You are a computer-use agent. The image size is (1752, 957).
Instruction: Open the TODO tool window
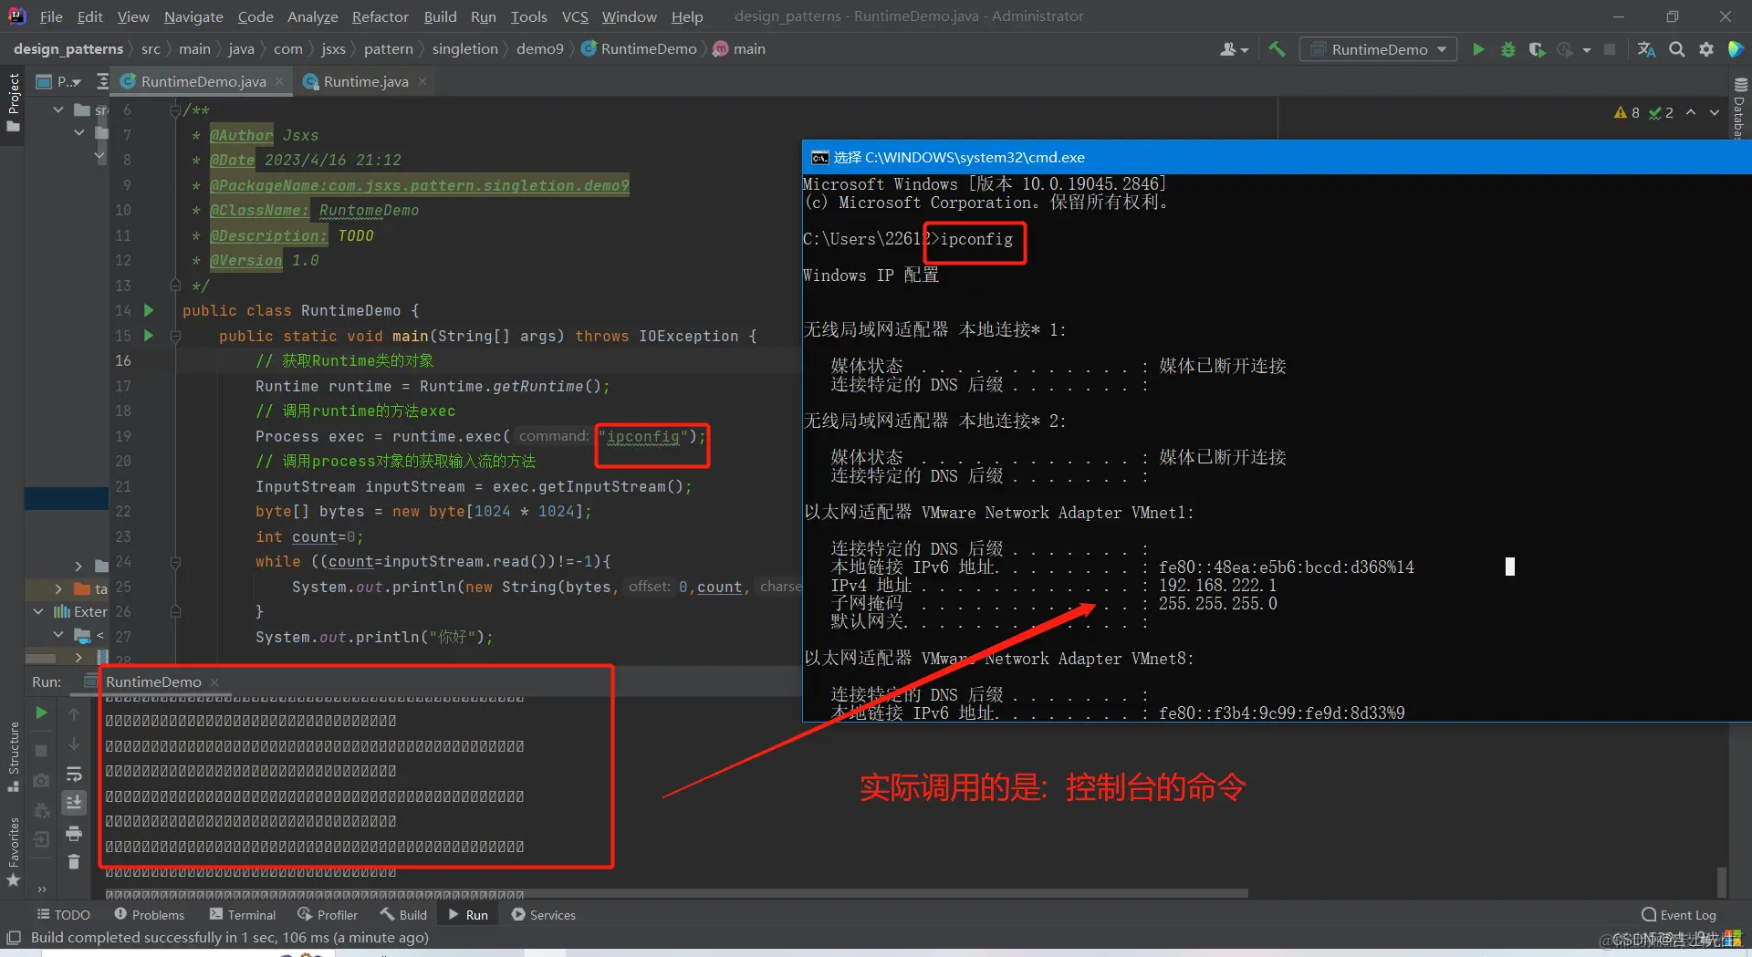[63, 915]
